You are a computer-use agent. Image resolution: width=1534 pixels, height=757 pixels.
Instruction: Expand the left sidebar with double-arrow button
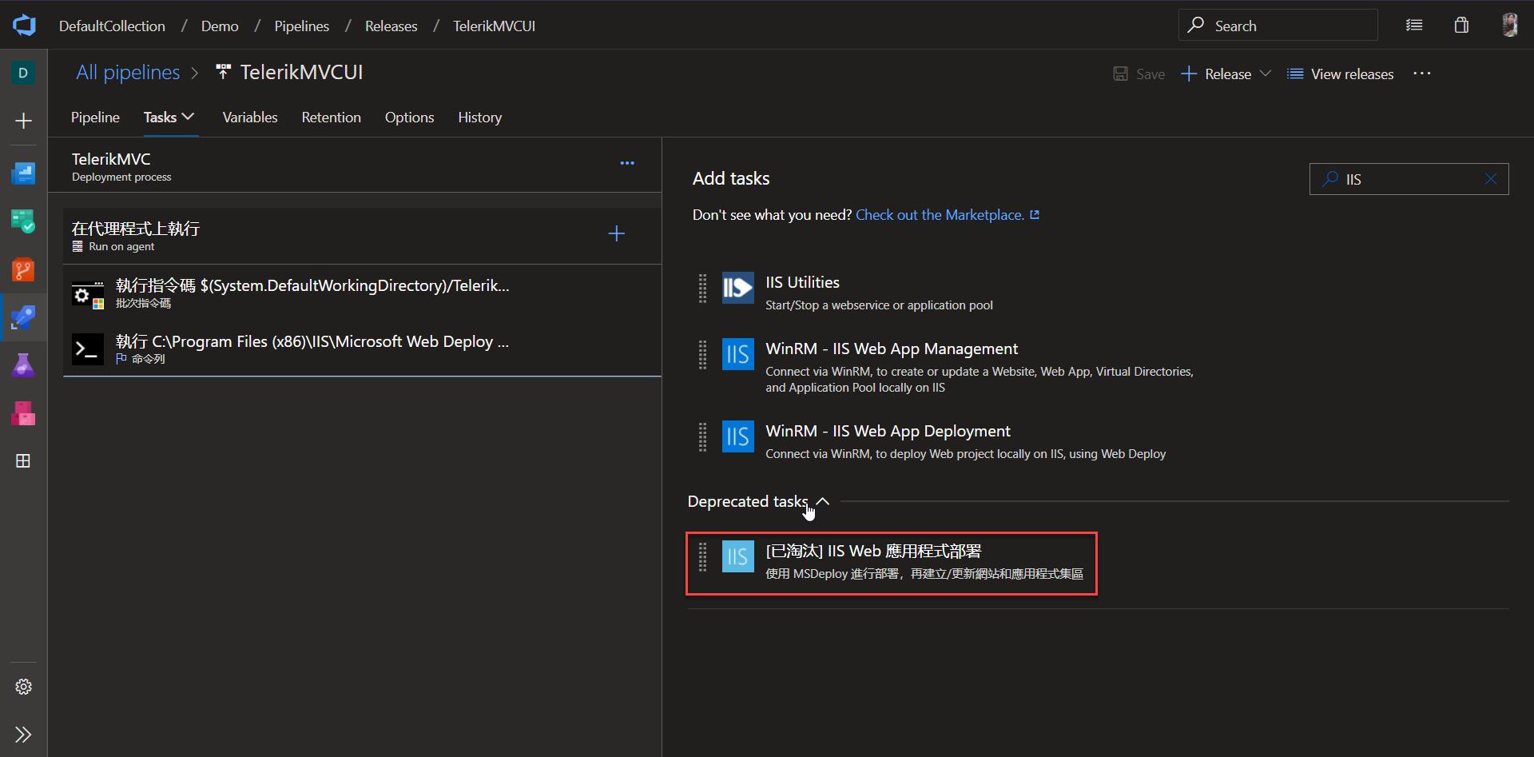point(22,735)
